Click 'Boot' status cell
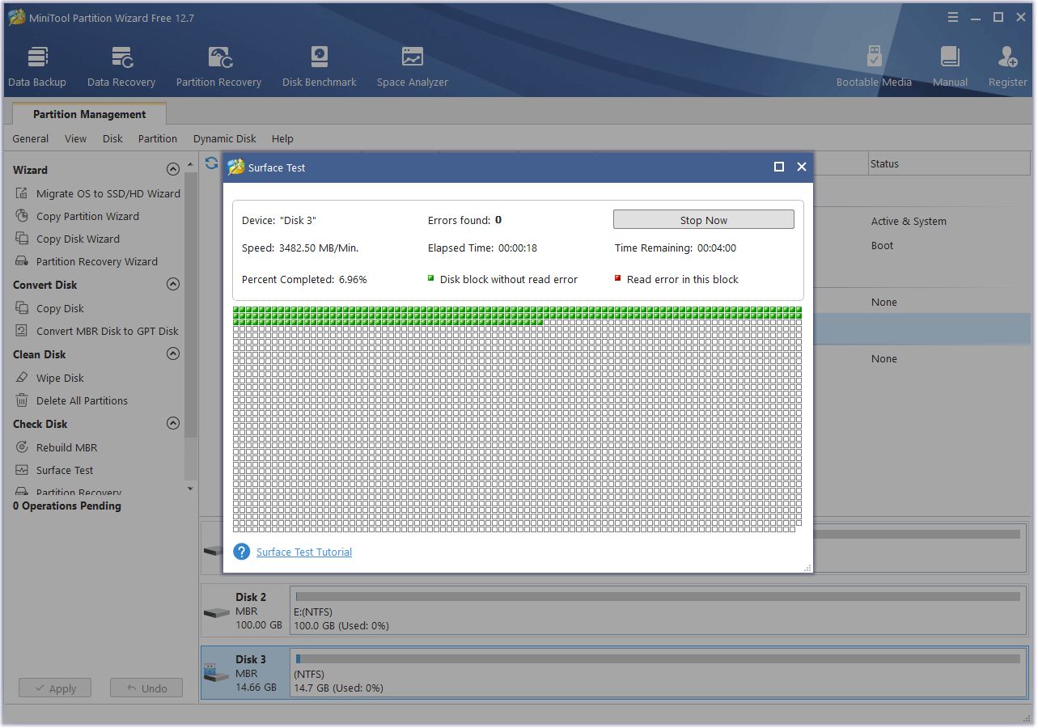Viewport: 1038px width, 728px height. (882, 245)
